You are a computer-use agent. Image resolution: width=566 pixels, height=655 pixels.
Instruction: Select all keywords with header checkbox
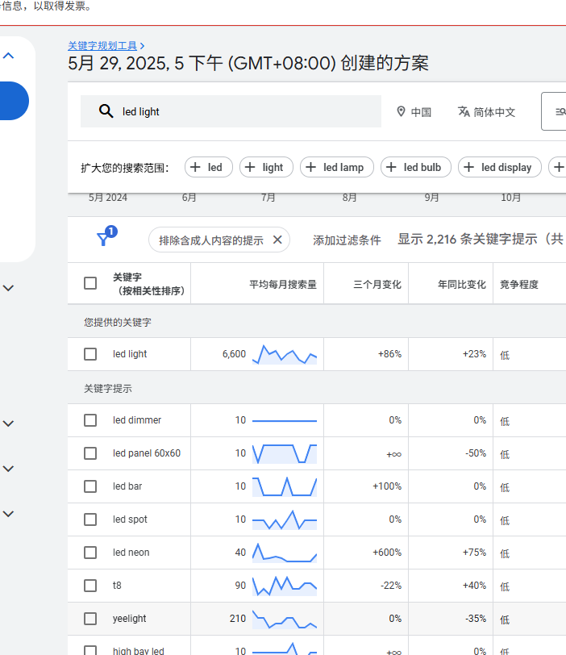point(90,283)
